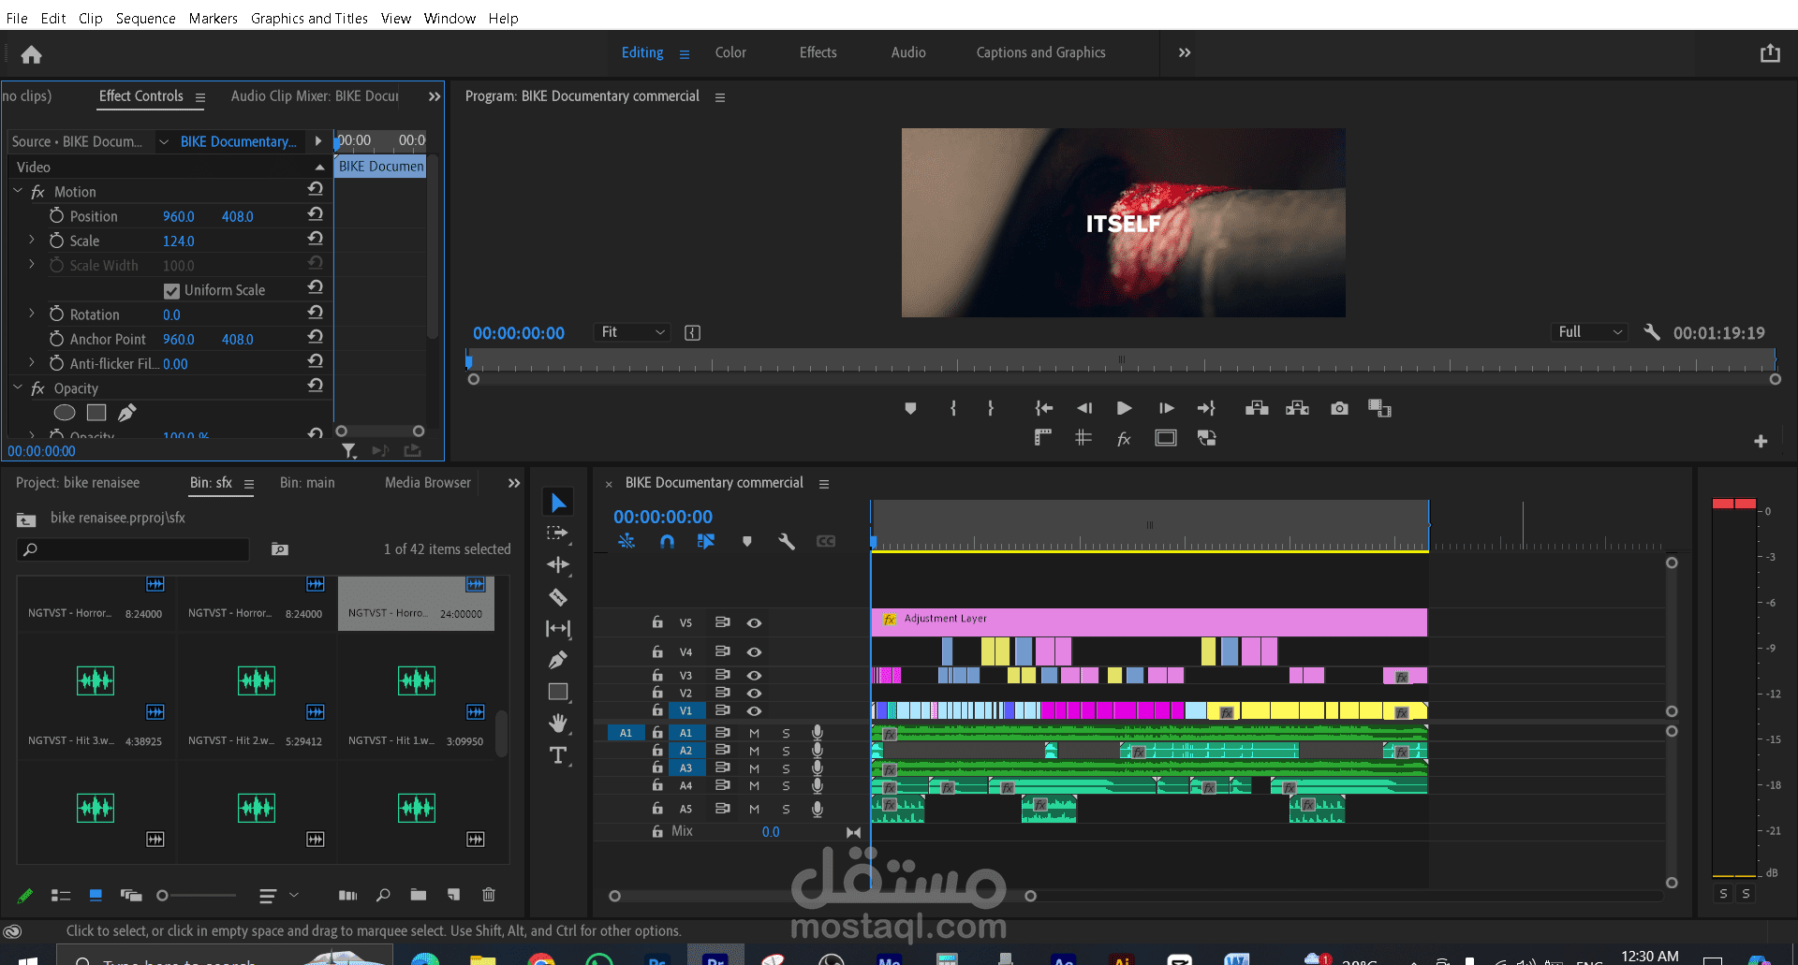Play the program monitor sequence
Image resolution: width=1798 pixels, height=965 pixels.
[x=1124, y=408]
